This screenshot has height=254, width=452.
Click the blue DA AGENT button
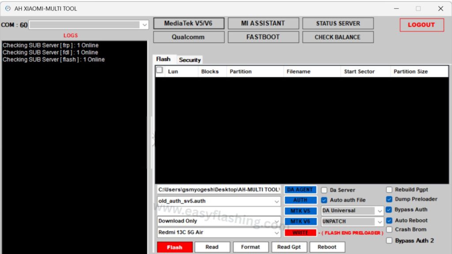300,190
